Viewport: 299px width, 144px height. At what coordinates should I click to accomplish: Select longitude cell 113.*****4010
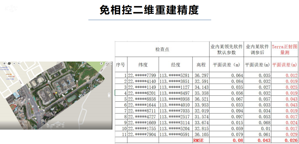tap(176, 105)
